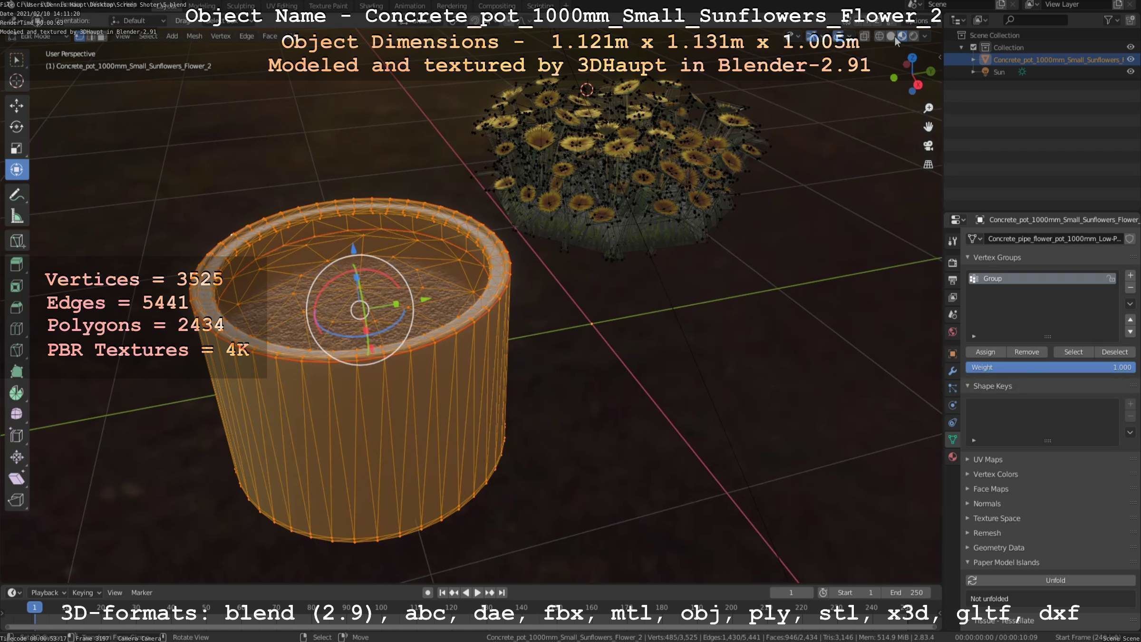Activate the 3D Cursor tool
Viewport: 1141px width, 642px height.
(x=17, y=81)
